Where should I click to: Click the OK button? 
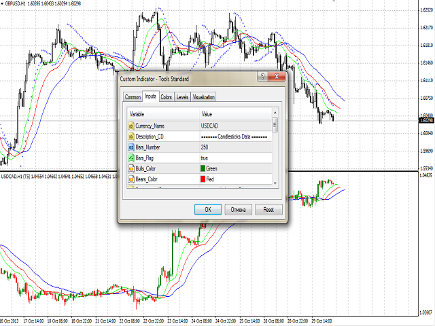[208, 210]
